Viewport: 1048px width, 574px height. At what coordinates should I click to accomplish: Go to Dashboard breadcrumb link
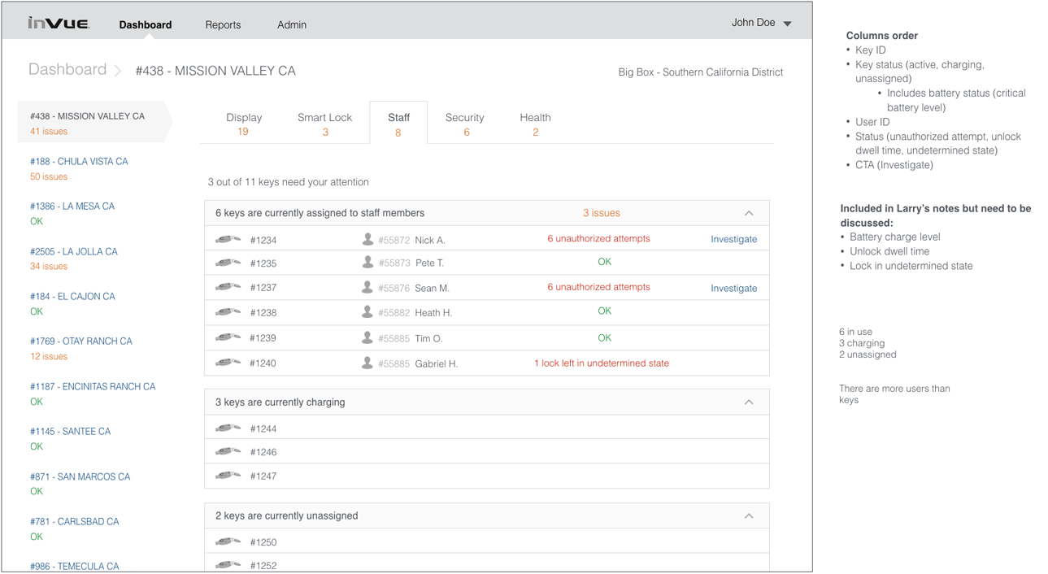[x=67, y=70]
